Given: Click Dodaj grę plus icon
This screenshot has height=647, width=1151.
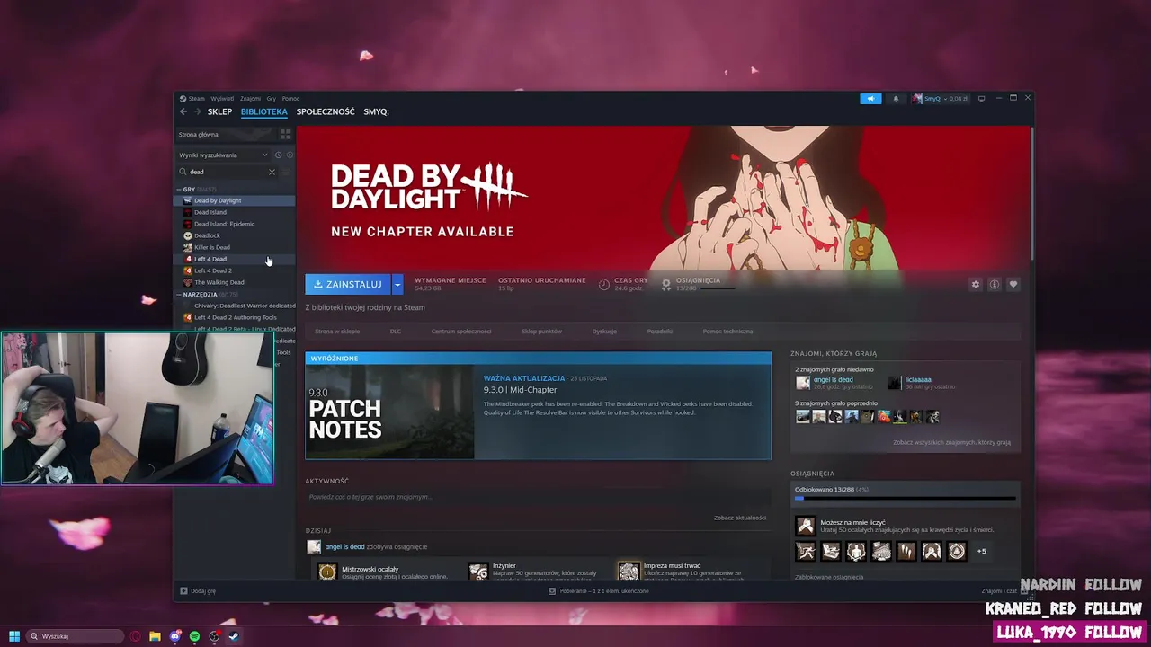Looking at the screenshot, I should pyautogui.click(x=183, y=591).
